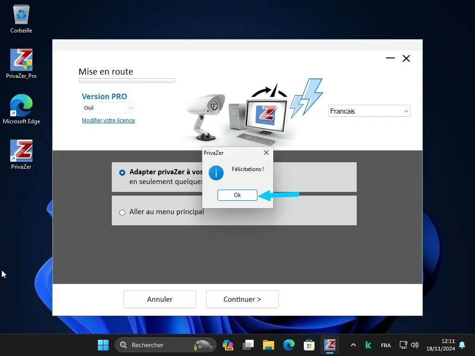Click the Continuer > button
Screen dimensions: 475x356
point(242,299)
